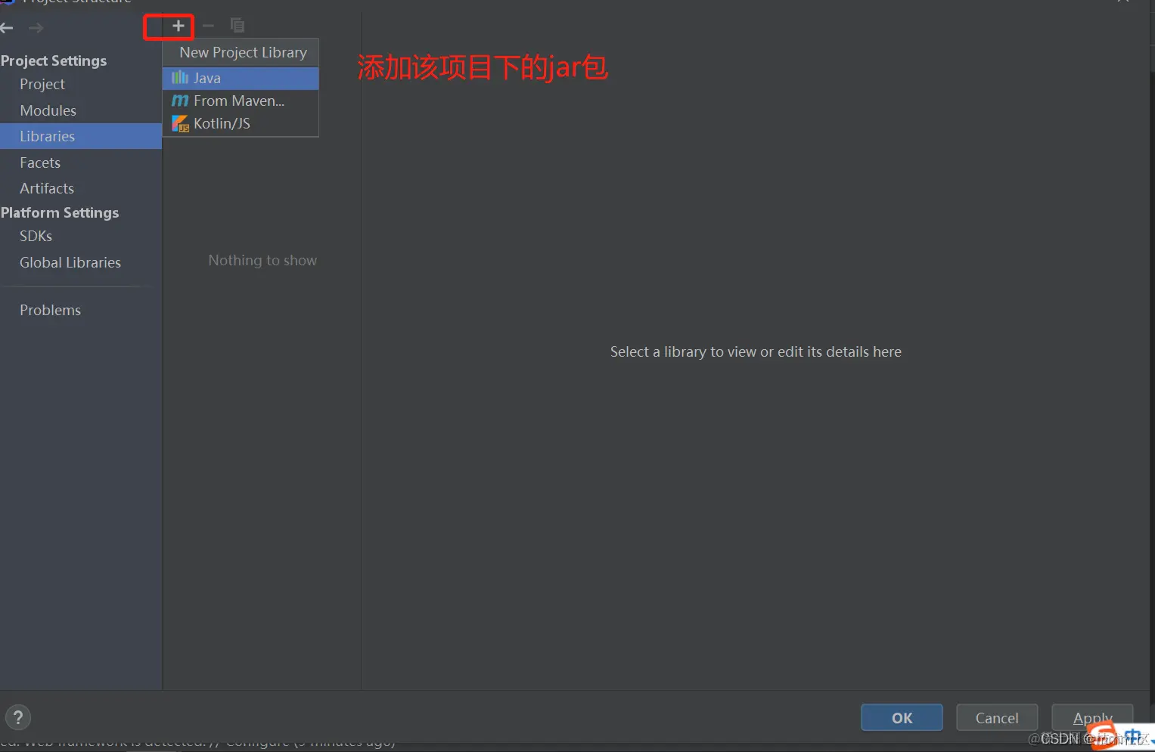Open the Facets settings section

pos(40,162)
